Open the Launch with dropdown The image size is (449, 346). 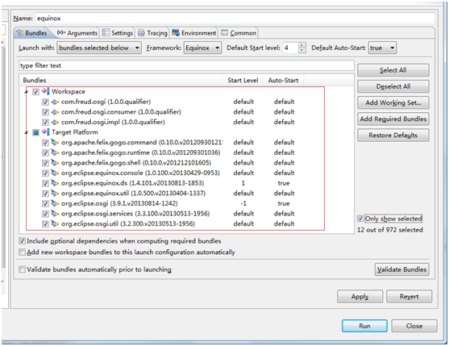[x=99, y=48]
